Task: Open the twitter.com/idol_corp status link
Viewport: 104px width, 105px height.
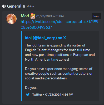Action: point(60,25)
